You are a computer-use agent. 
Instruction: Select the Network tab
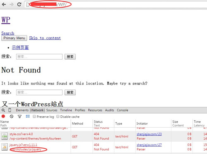tap(37, 110)
